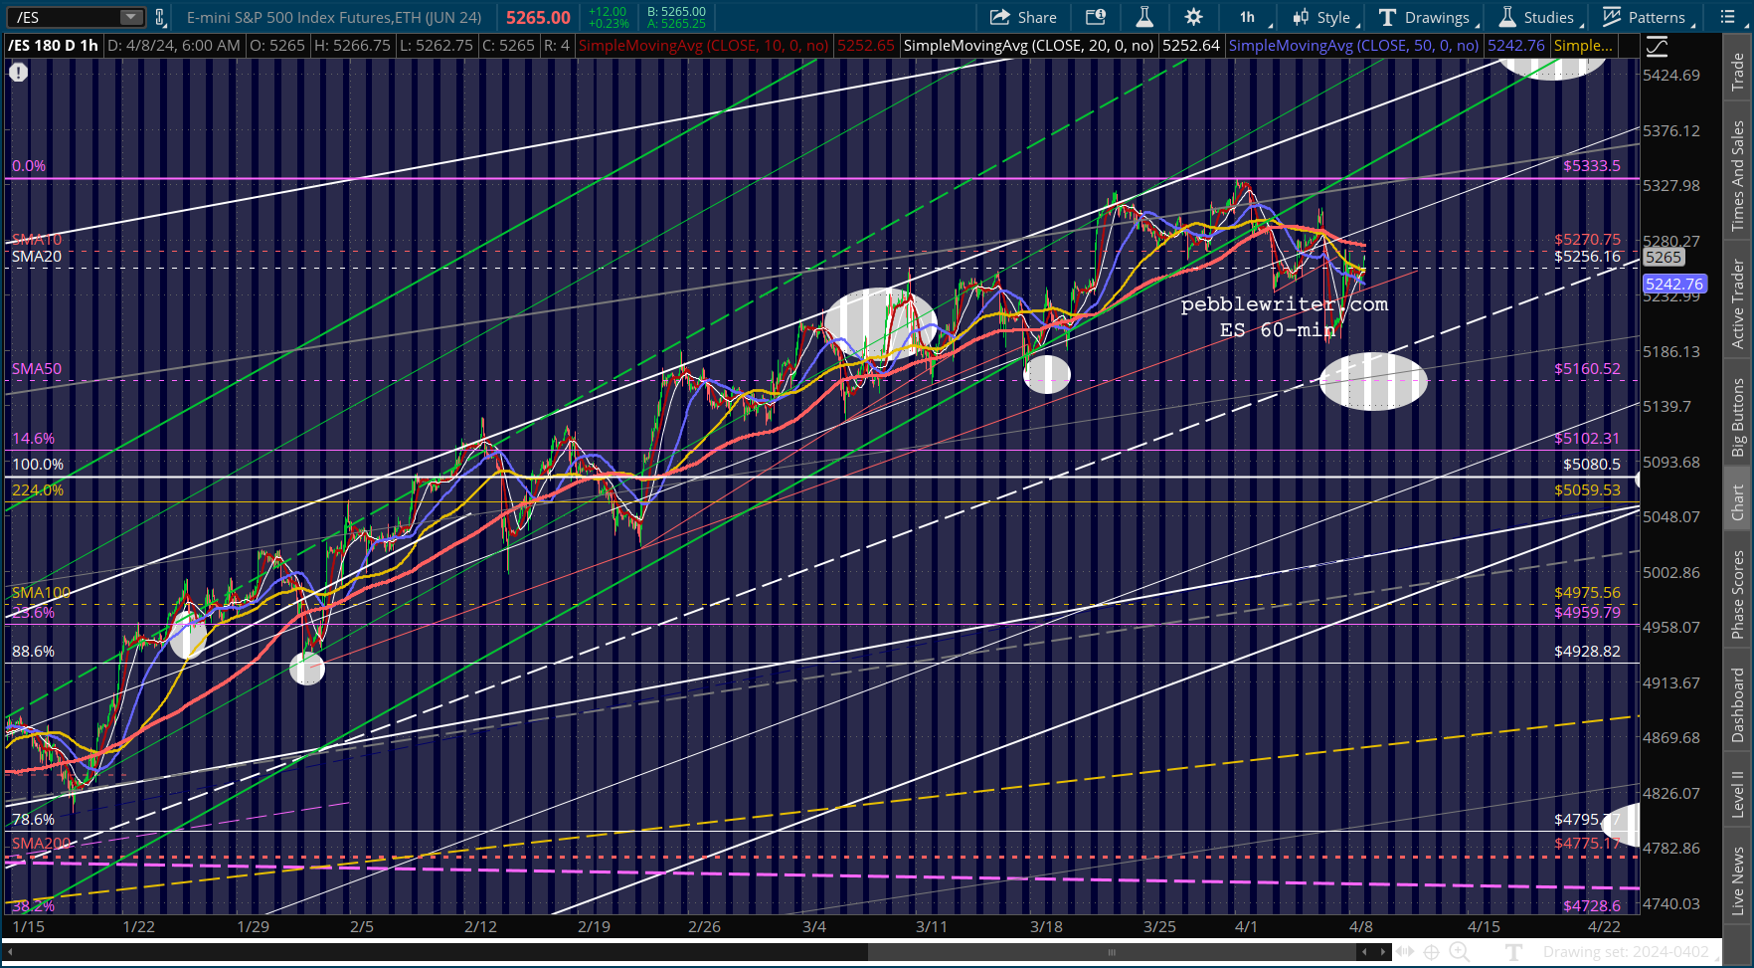Expand the Style menu
Viewport: 1754px width, 968px height.
(1321, 17)
